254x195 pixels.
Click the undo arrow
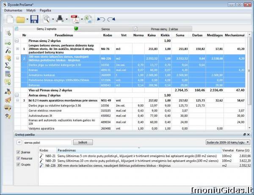[101, 19]
